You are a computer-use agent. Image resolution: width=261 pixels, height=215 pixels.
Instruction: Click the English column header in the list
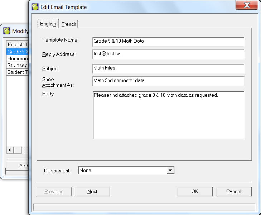pyautogui.click(x=17, y=45)
